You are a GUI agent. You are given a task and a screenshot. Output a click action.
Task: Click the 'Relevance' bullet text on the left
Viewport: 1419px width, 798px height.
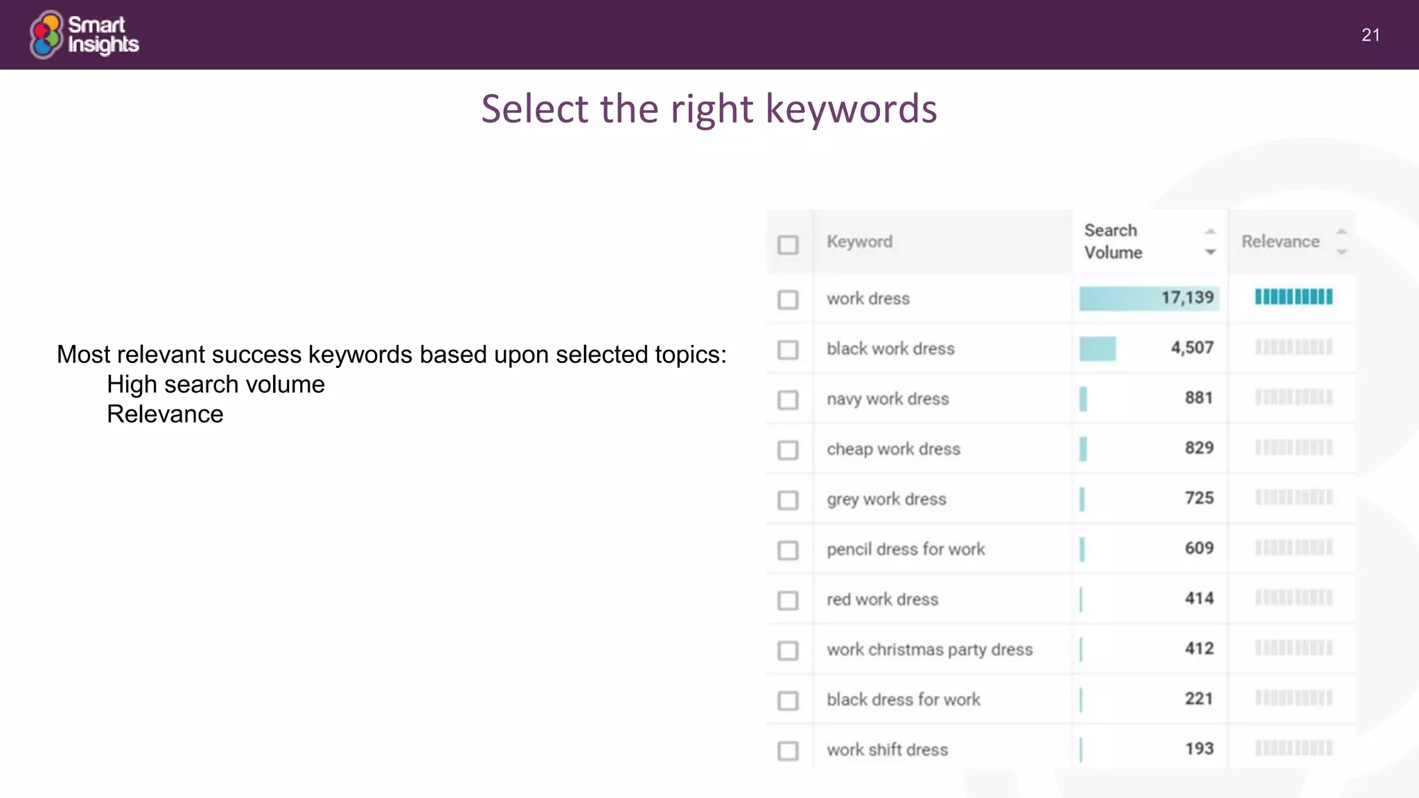(x=165, y=414)
